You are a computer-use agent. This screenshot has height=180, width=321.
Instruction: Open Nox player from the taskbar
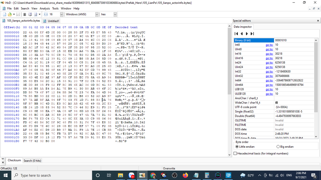[218, 175]
